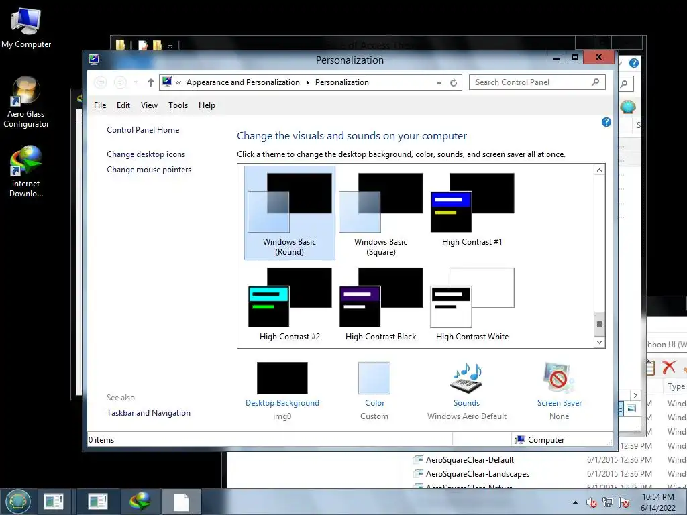The height and width of the screenshot is (515, 687).
Task: Select the High Contrast #2 theme
Action: pos(290,304)
